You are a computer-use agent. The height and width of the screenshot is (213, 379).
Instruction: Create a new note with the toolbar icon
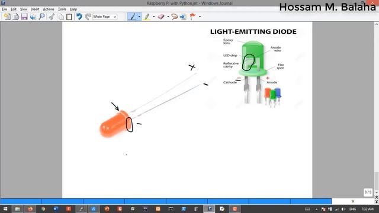(x=7, y=17)
